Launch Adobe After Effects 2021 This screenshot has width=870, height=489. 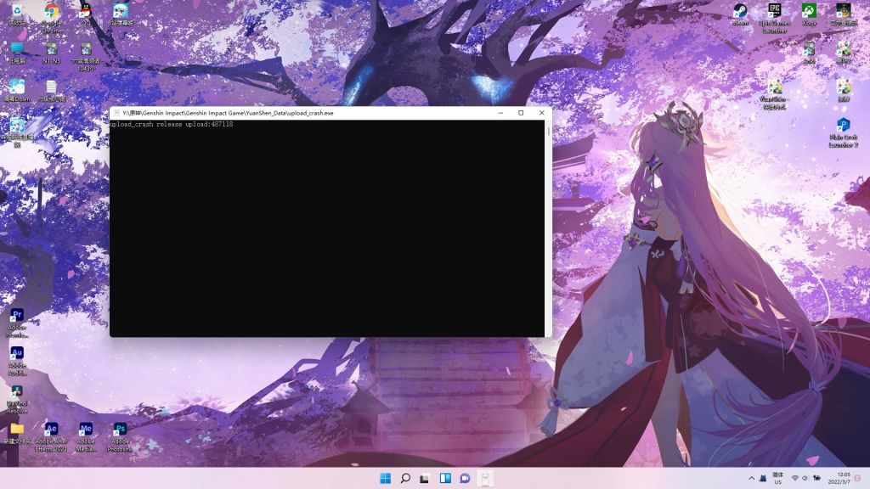51,437
